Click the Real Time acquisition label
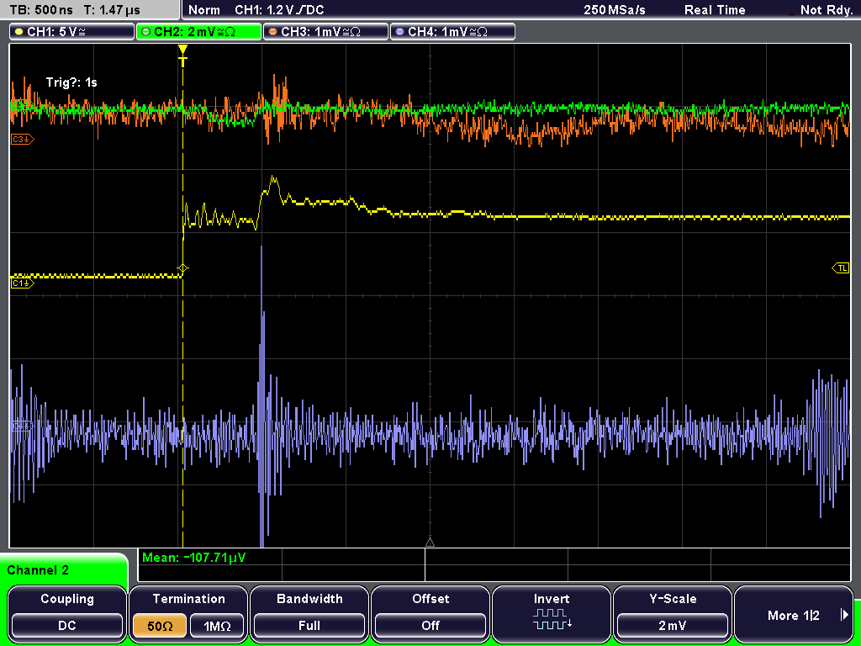This screenshot has width=861, height=646. 715,10
